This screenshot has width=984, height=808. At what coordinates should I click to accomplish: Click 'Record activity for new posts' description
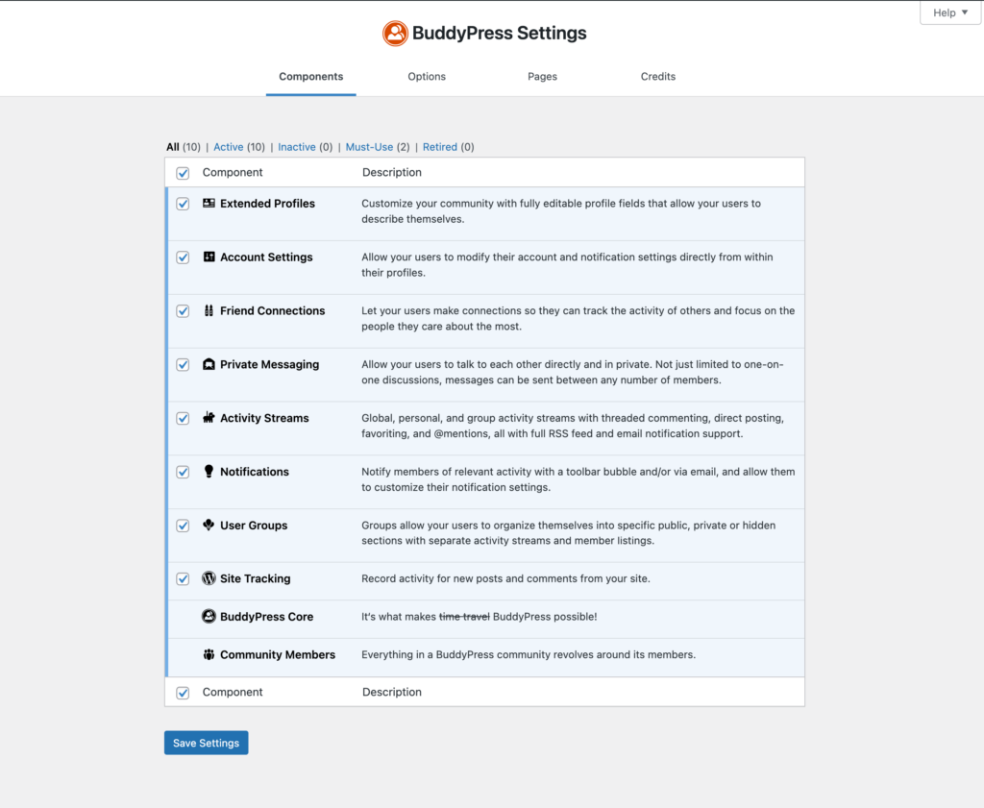click(x=505, y=578)
